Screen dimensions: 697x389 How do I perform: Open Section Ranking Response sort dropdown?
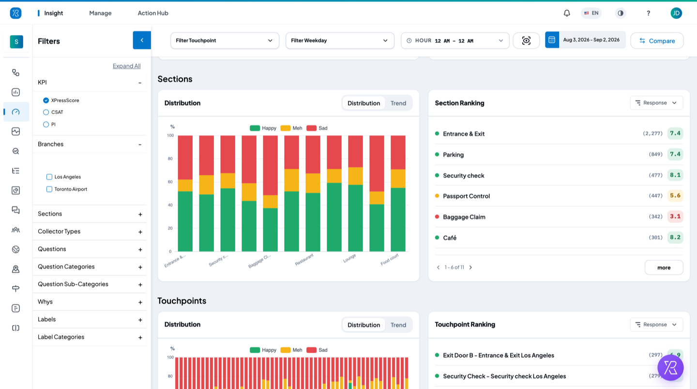click(656, 103)
